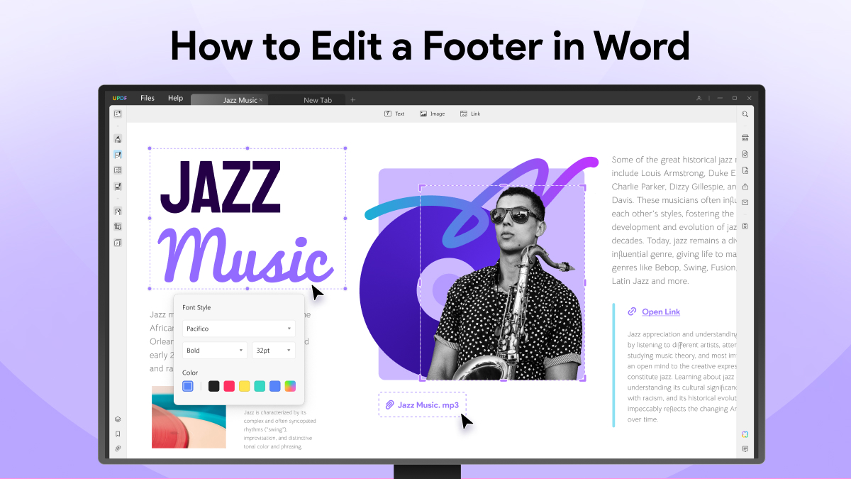Open the Attachments panel
This screenshot has width=851, height=479.
[118, 448]
